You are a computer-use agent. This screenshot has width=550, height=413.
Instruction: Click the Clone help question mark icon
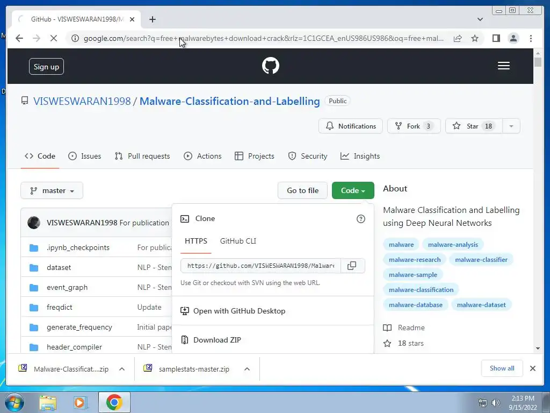coord(360,219)
